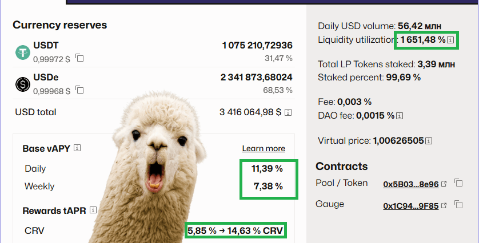Click the USDT Tether logo icon

pos(23,52)
